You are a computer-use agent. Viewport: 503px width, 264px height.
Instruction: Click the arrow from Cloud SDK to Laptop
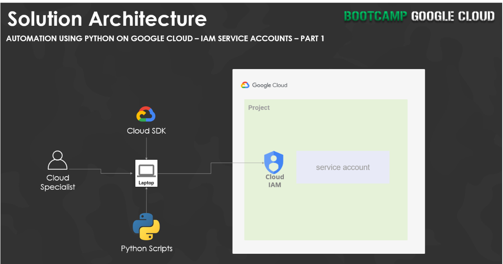tap(146, 147)
